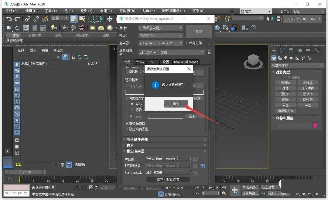Viewport: 328px width, 200px height.
Task: Switch to the Render Elements tab
Action: pos(186,62)
